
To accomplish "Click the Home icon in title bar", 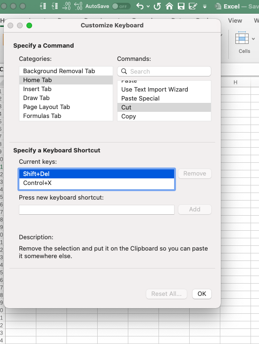I will 169,6.
